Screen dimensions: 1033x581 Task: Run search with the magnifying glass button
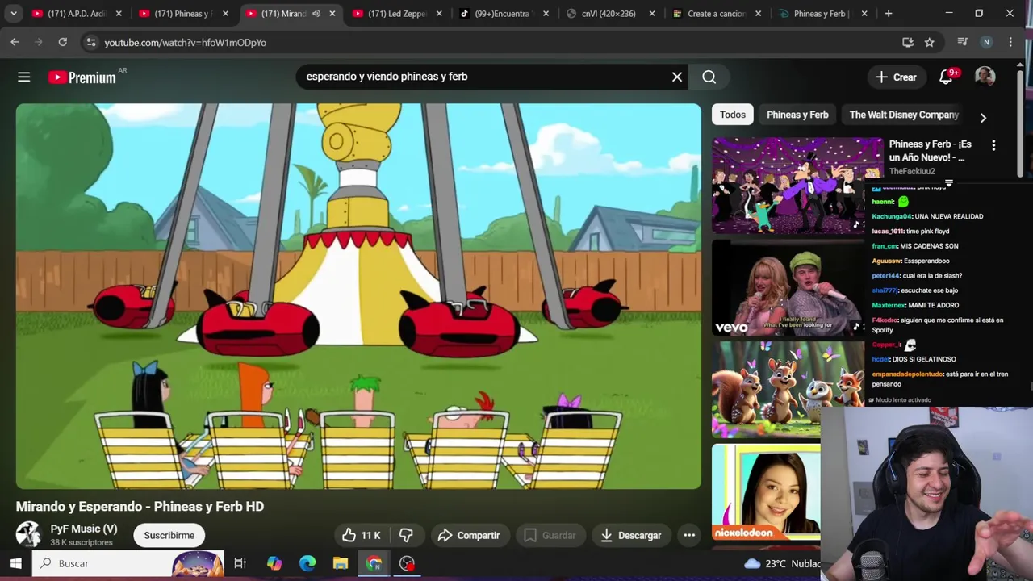(x=709, y=77)
